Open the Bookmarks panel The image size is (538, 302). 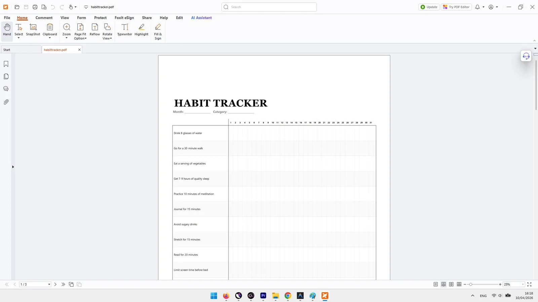6,64
